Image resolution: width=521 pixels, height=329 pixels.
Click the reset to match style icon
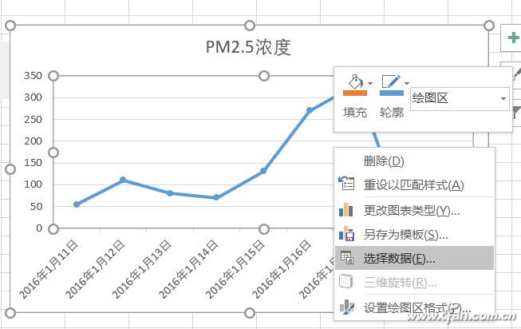click(346, 185)
